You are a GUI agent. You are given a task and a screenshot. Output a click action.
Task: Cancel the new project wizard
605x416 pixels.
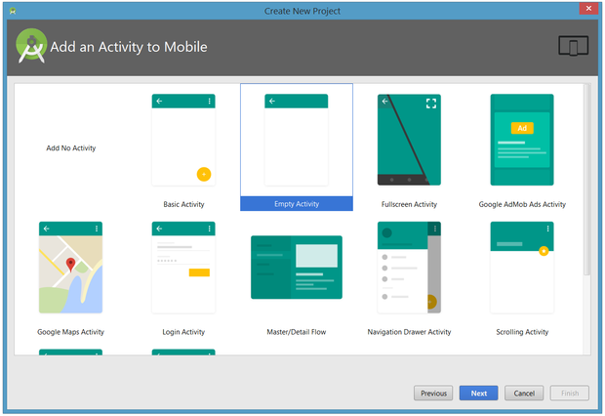pos(524,394)
